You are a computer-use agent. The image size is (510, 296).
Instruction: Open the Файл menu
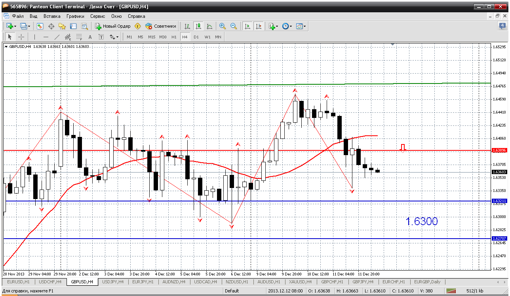click(18, 16)
